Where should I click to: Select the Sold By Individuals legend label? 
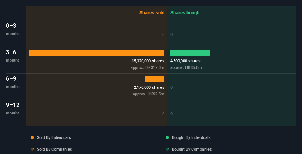(x=54, y=137)
